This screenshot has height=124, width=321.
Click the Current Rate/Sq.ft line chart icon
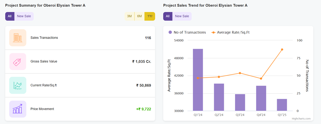[18, 85]
